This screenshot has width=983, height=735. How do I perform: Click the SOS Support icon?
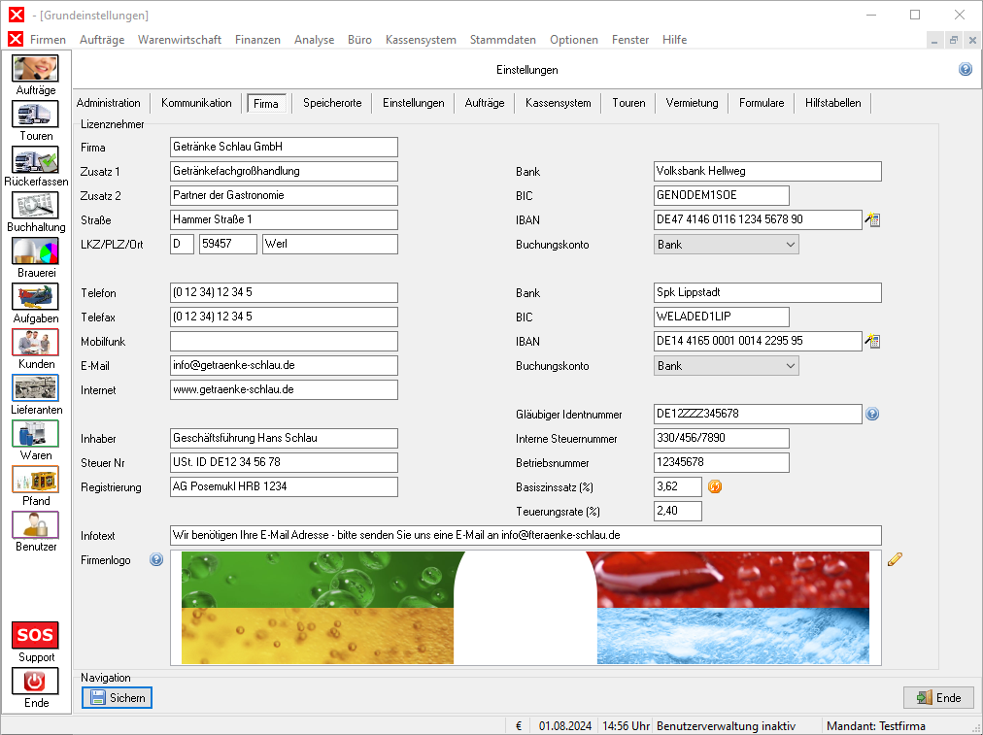(35, 636)
